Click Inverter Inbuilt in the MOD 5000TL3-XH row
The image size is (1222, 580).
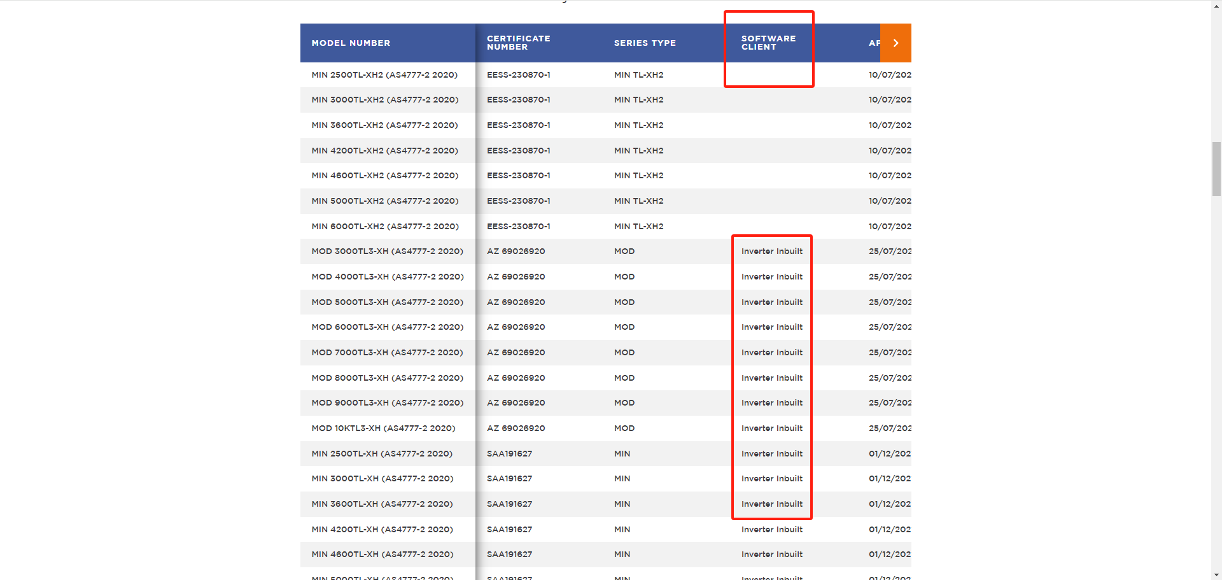tap(771, 302)
